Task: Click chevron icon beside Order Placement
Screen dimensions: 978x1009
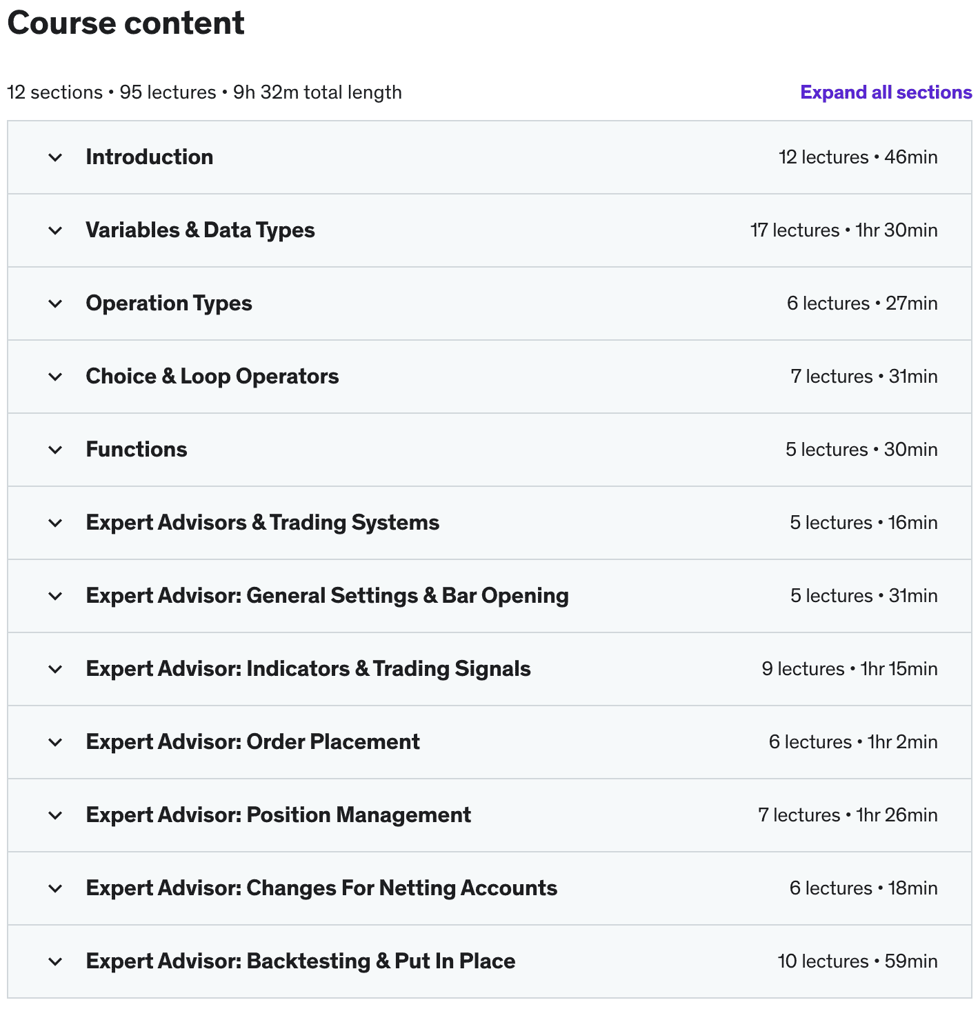Action: (55, 742)
